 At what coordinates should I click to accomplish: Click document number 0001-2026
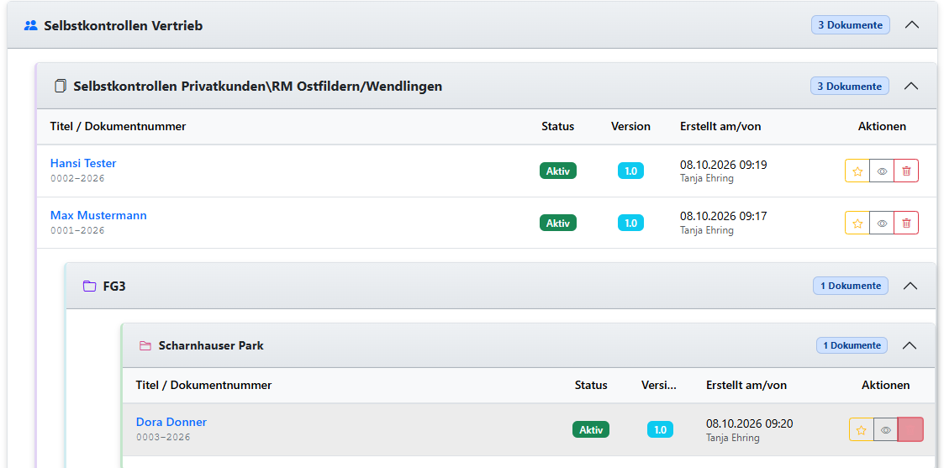coord(77,230)
